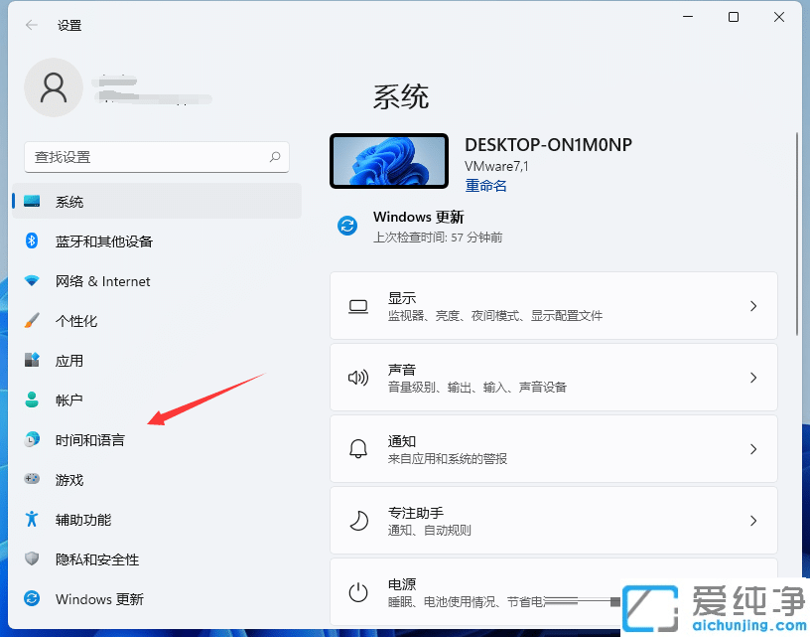Expand the 声音 row chevron

click(x=753, y=378)
